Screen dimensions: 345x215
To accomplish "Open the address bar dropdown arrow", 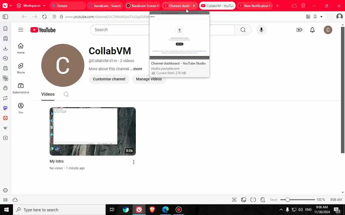I will point(321,17).
